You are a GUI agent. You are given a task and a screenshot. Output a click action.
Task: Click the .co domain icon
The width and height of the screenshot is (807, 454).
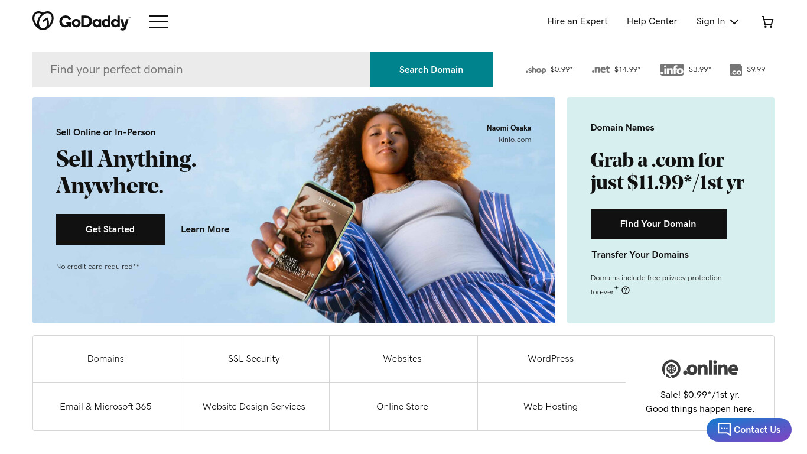pyautogui.click(x=736, y=70)
